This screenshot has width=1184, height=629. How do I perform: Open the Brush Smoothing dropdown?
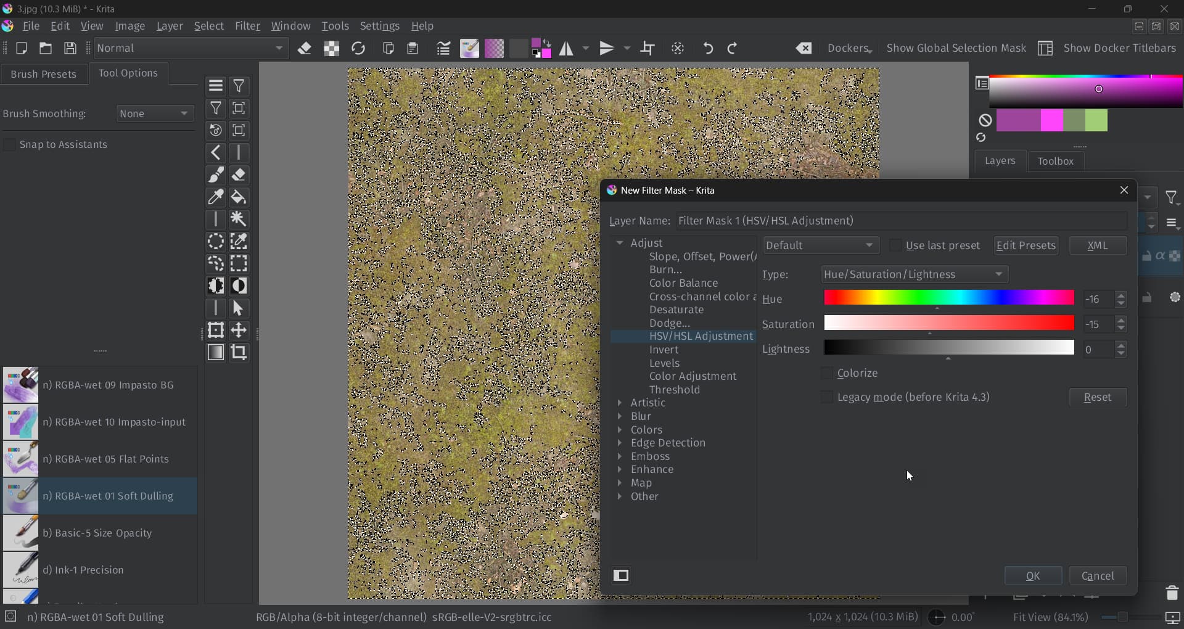tap(154, 114)
